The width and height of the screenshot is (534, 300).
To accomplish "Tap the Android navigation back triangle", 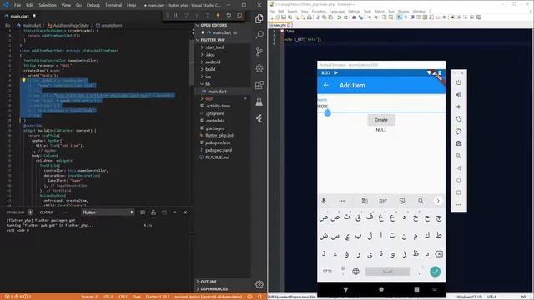I will pyautogui.click(x=345, y=289).
